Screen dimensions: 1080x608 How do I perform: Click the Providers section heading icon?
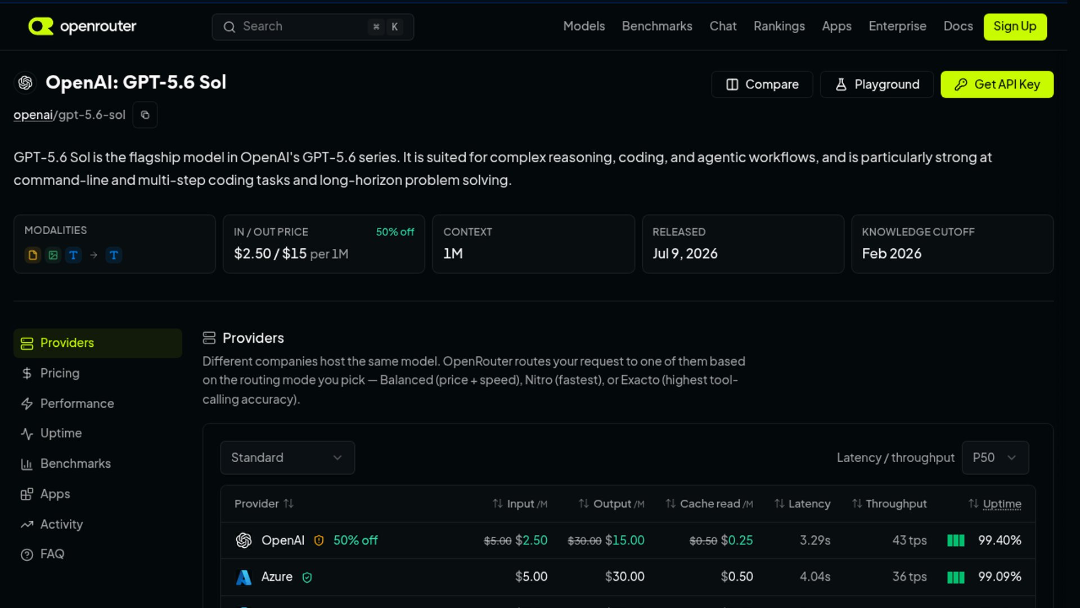pos(209,338)
